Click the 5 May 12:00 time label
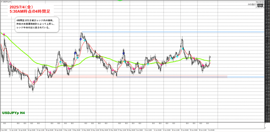The height and width of the screenshot is (132, 270). [67, 130]
